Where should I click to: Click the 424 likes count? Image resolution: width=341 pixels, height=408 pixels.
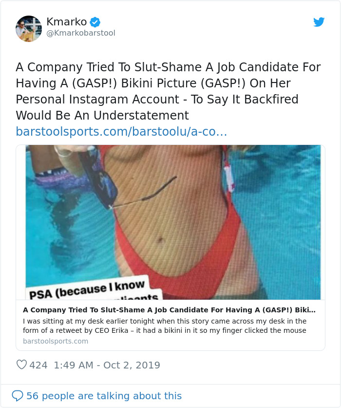(x=38, y=365)
